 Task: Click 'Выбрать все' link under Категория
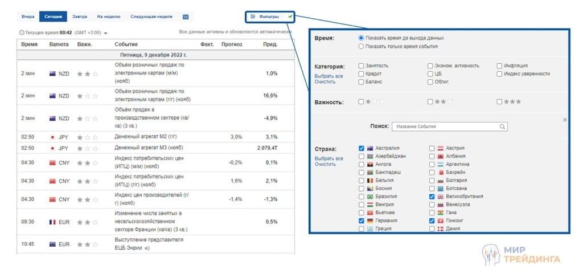pos(329,76)
